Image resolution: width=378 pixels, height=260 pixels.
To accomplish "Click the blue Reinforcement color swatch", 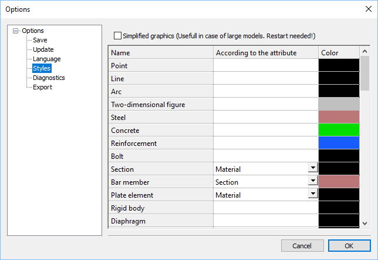I will pos(339,143).
